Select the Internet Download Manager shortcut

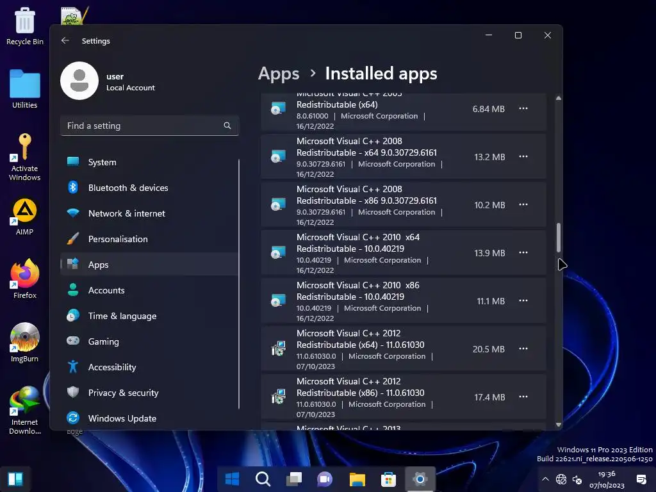[x=25, y=411]
